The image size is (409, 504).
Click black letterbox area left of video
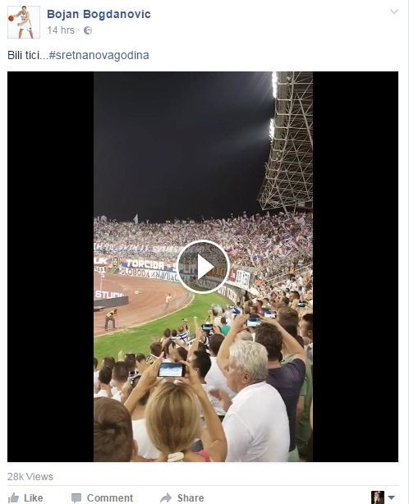(x=50, y=267)
